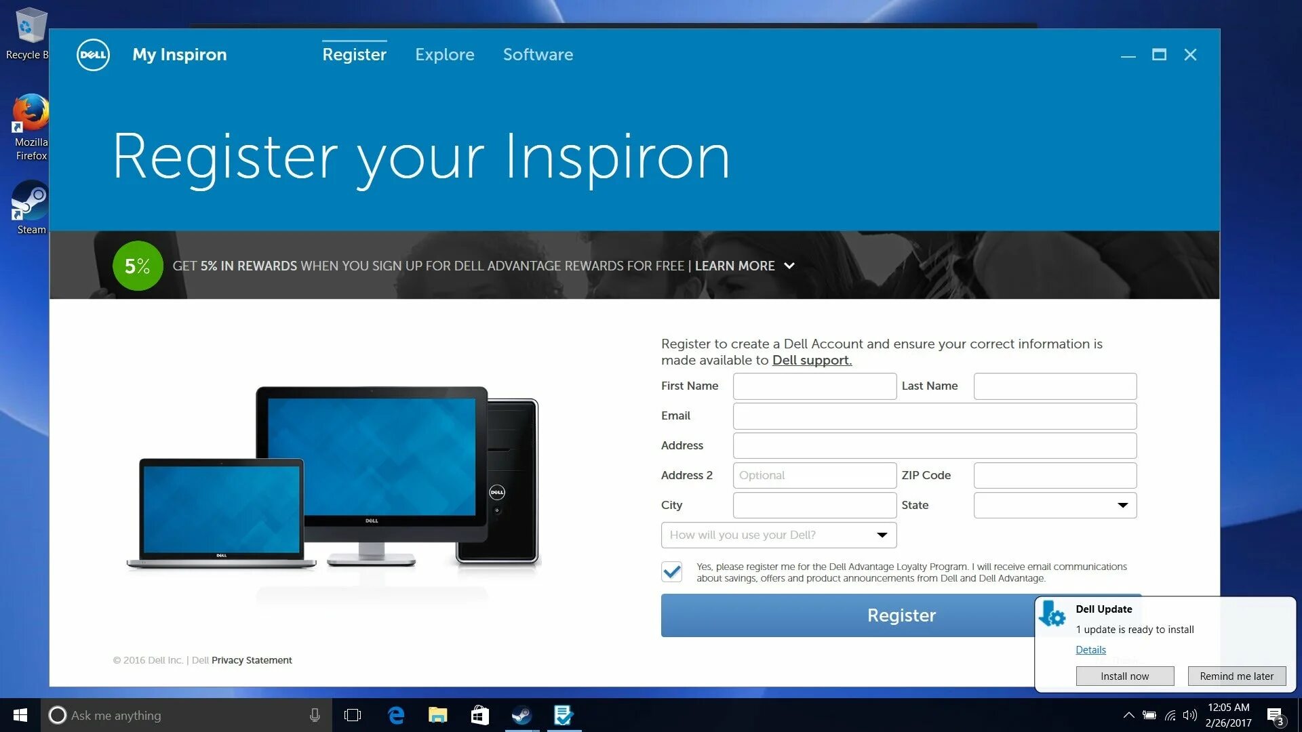The image size is (1302, 732).
Task: Click the Dell support hyperlink
Action: [x=810, y=360]
